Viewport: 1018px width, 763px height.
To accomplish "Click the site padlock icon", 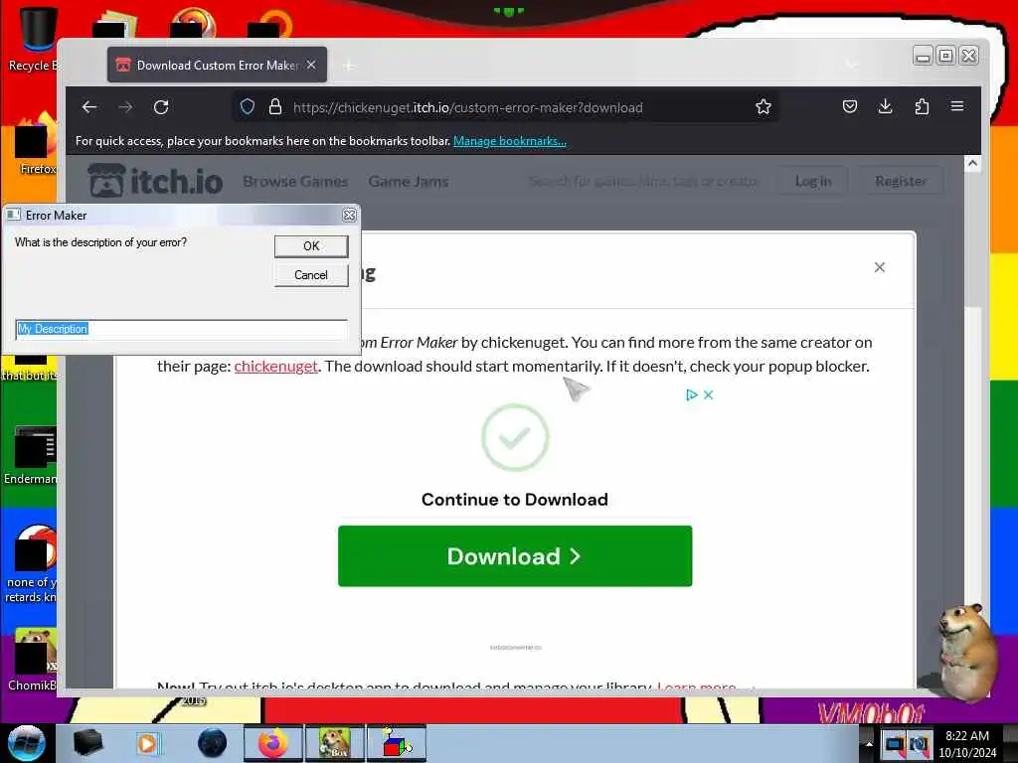I will click(x=275, y=107).
